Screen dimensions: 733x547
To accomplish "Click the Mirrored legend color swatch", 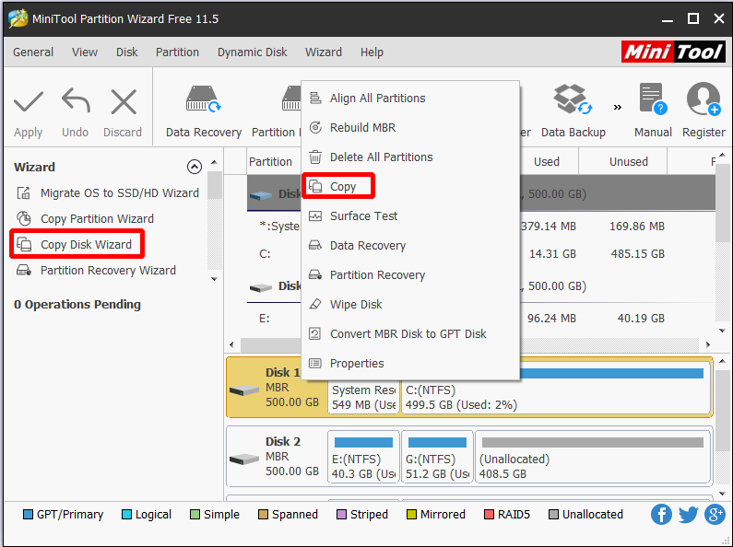I will [x=411, y=515].
